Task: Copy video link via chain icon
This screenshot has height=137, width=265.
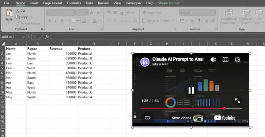Action: tap(147, 118)
